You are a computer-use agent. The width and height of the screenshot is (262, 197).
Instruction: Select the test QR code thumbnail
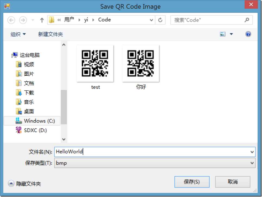pos(95,63)
